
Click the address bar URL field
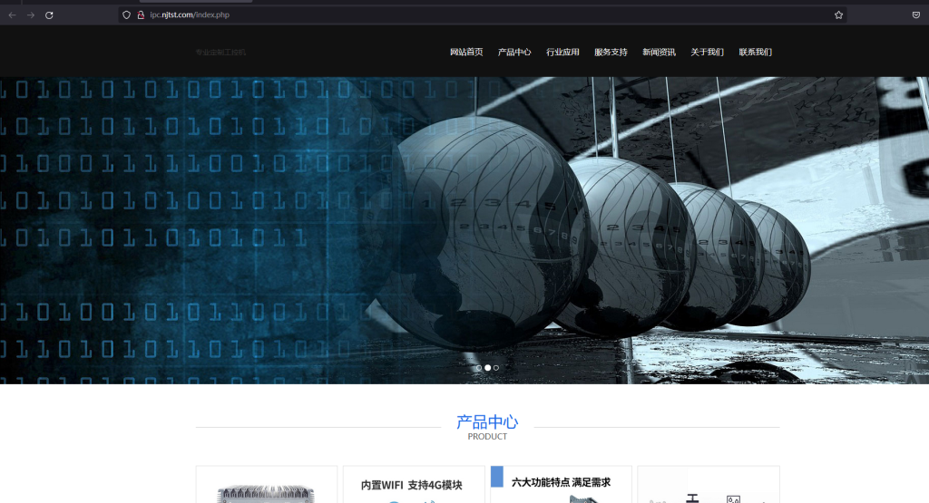coord(454,15)
